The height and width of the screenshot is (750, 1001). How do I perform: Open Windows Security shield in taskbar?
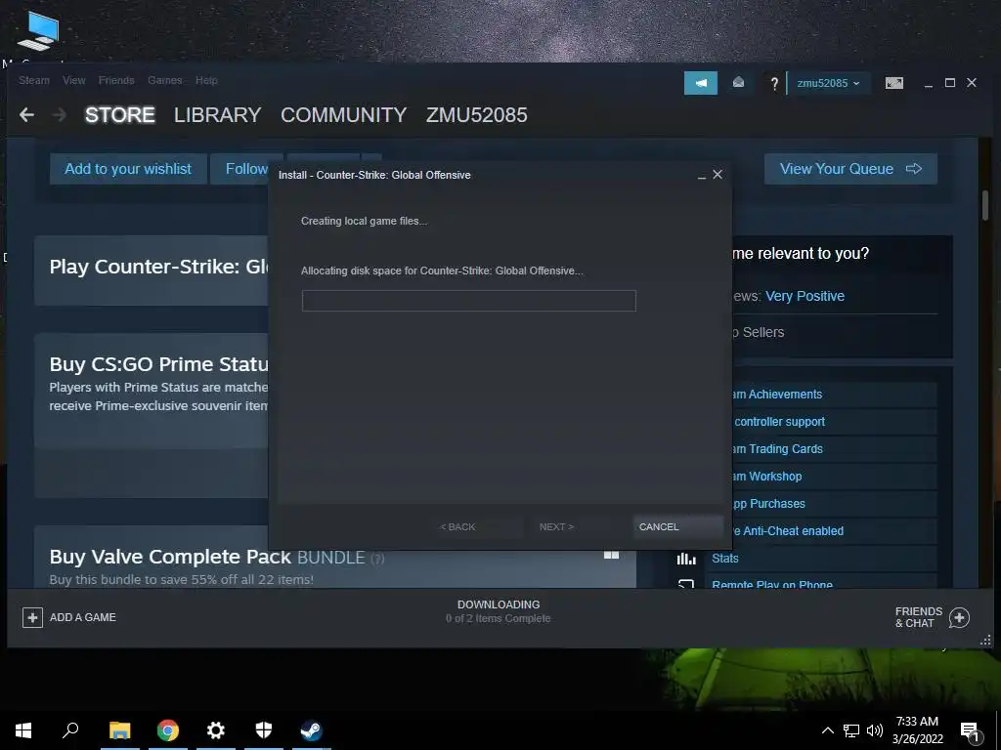(x=264, y=730)
